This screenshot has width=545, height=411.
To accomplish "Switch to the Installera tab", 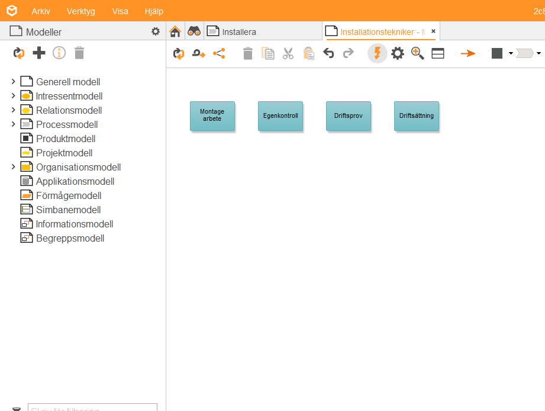I will pyautogui.click(x=239, y=32).
